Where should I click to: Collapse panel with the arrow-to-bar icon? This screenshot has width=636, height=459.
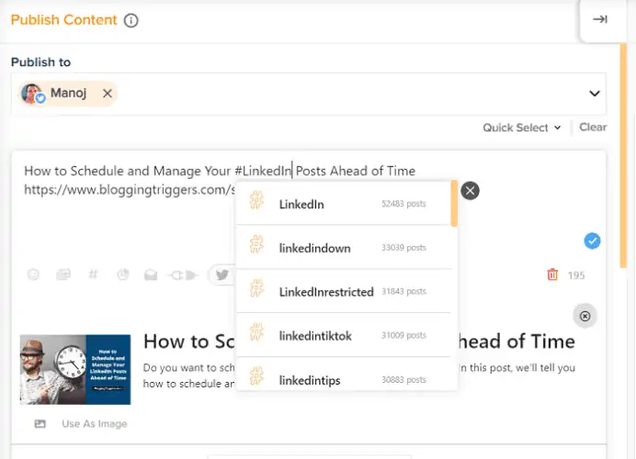coord(600,19)
